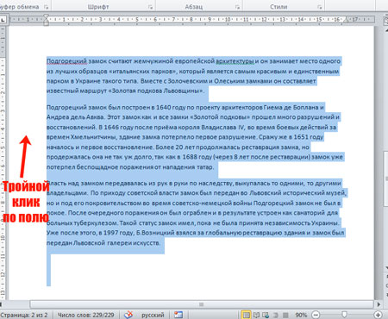Image resolution: width=388 pixels, height=319 pixels.
Task: Open the zoom dialog via the 90% label
Action: coord(301,315)
